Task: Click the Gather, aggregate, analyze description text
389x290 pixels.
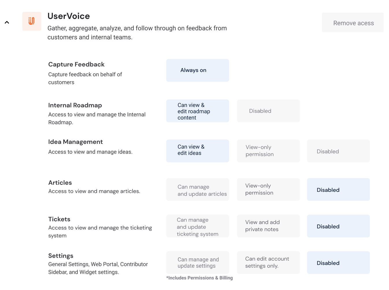Action: [x=137, y=33]
